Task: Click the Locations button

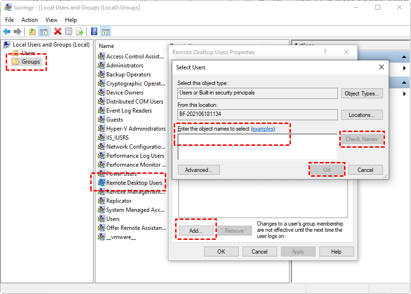Action: [x=362, y=115]
